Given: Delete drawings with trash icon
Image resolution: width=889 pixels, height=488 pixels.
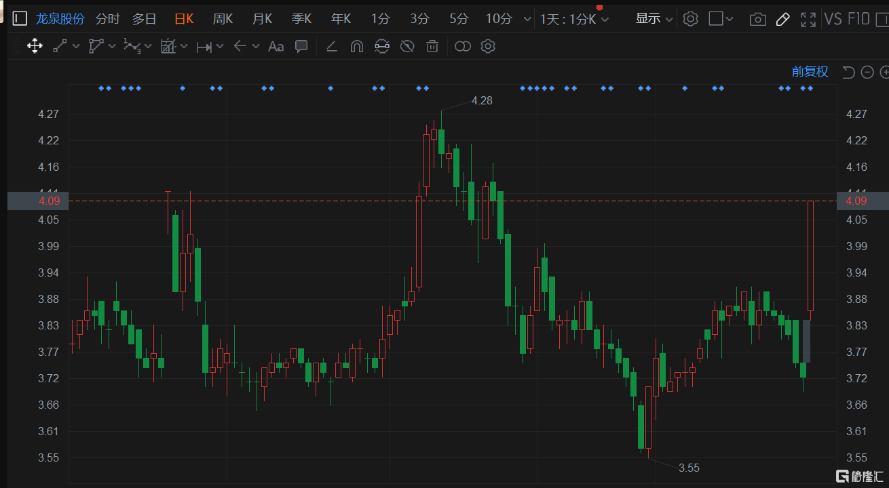Looking at the screenshot, I should pyautogui.click(x=432, y=46).
